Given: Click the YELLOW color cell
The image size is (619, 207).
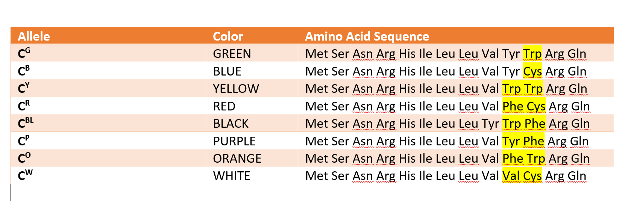Looking at the screenshot, I should point(236,89).
